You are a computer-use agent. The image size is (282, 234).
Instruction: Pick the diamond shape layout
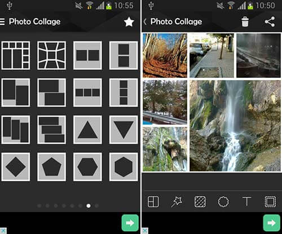16,167
